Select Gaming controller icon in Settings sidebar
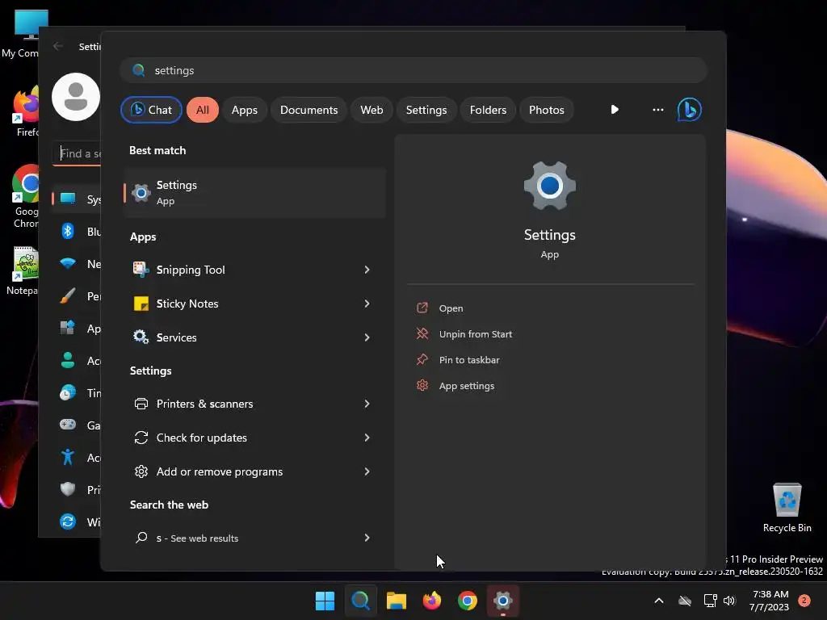 [68, 425]
